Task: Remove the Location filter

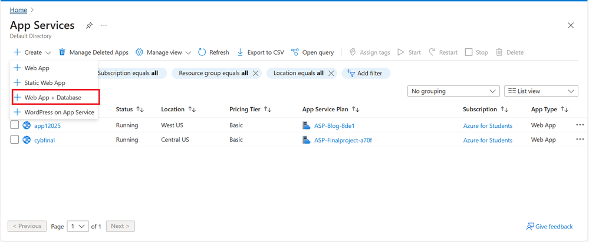Action: pos(331,74)
